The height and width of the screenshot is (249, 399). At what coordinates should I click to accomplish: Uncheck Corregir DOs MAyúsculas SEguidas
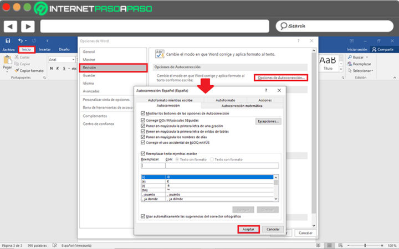coord(143,120)
